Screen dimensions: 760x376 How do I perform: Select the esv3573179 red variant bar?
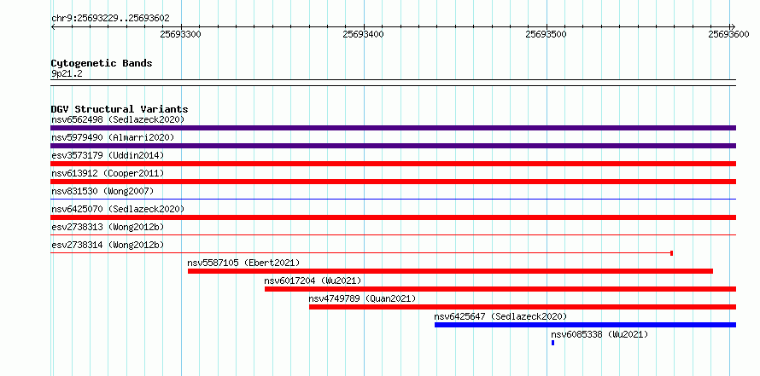point(393,164)
